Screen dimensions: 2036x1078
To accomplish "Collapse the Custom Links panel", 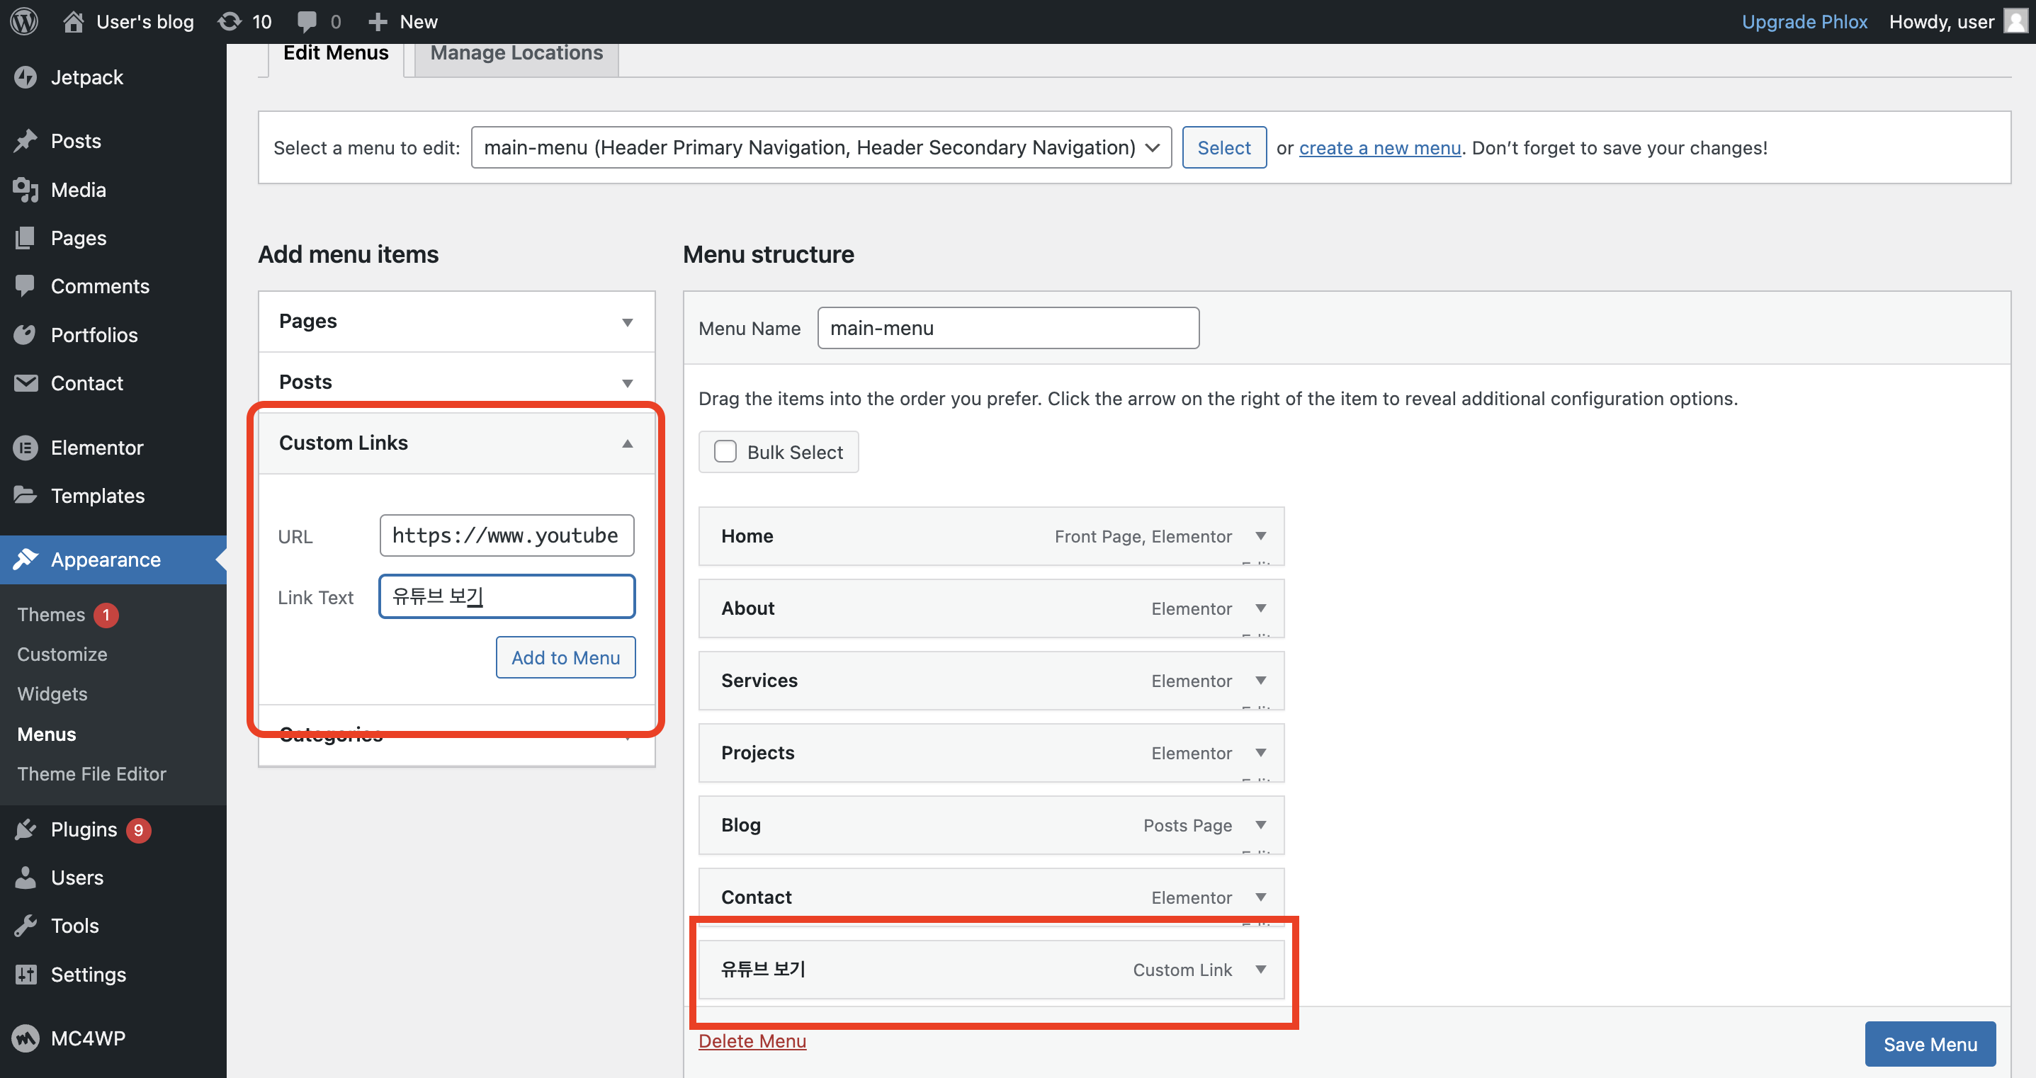I will pyautogui.click(x=627, y=443).
